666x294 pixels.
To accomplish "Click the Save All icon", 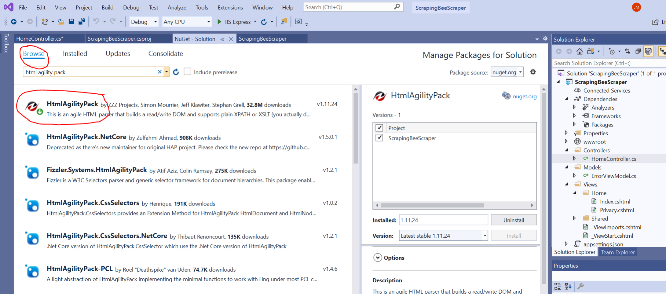I will [x=82, y=22].
